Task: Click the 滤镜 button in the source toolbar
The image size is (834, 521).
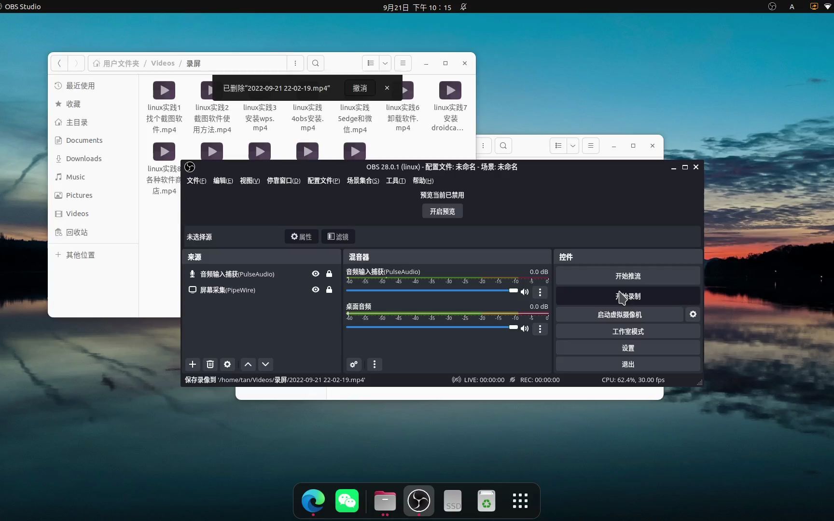Action: coord(338,236)
